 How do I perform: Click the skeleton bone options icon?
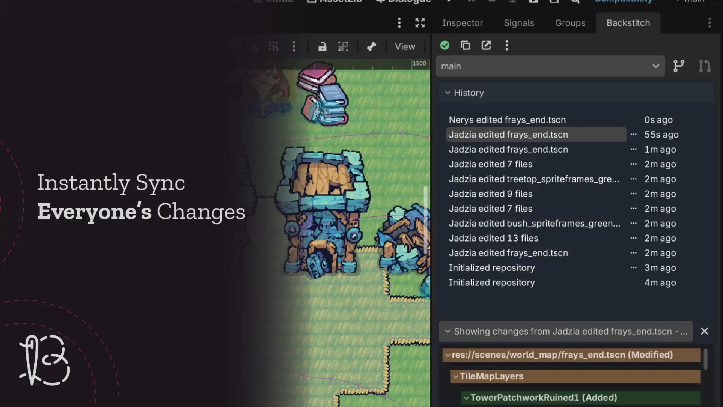click(x=372, y=46)
